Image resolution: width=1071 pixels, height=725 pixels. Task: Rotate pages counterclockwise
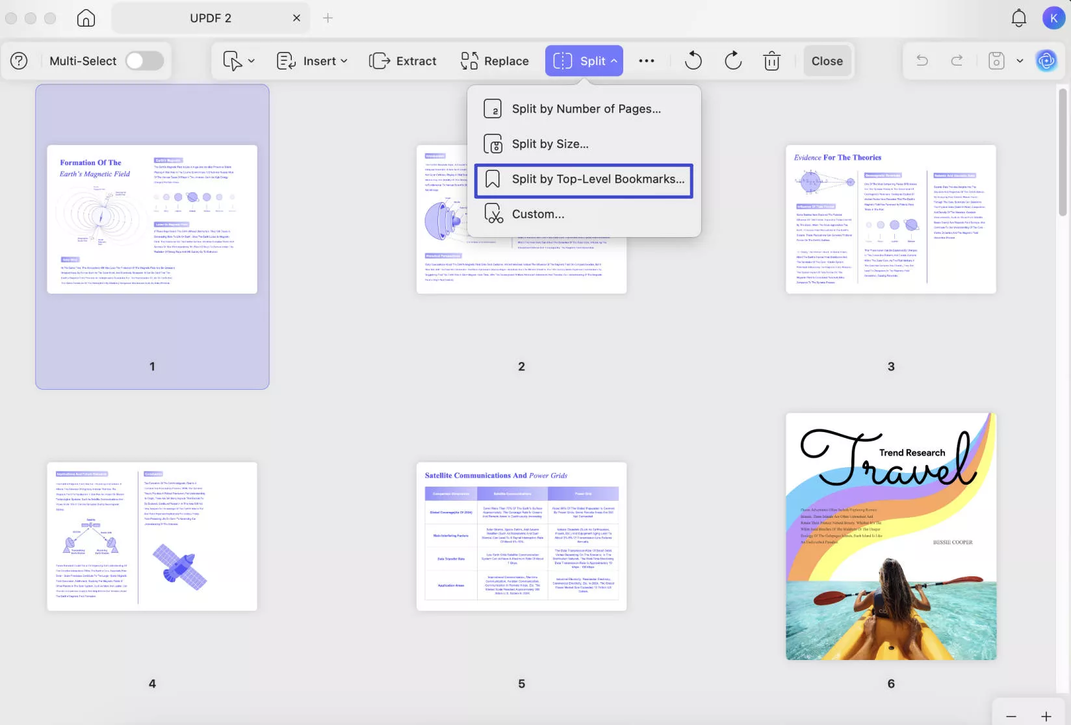(693, 61)
